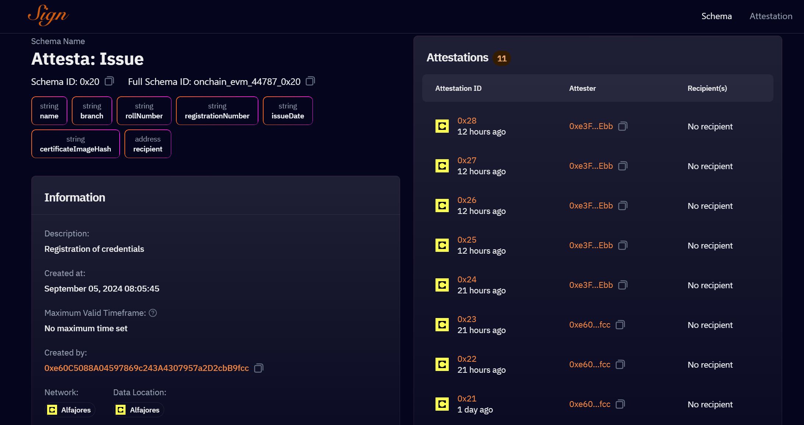The height and width of the screenshot is (425, 804).
Task: Copy attester address for attestation 0x23
Action: click(x=620, y=325)
